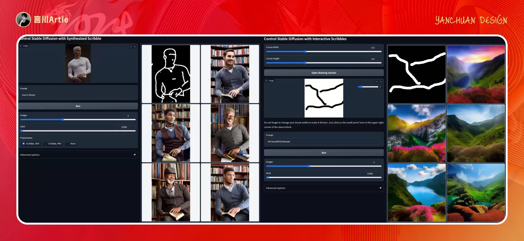The width and height of the screenshot is (524, 241).
Task: Edit the uploaded man image with pencil icon
Action: point(131,47)
